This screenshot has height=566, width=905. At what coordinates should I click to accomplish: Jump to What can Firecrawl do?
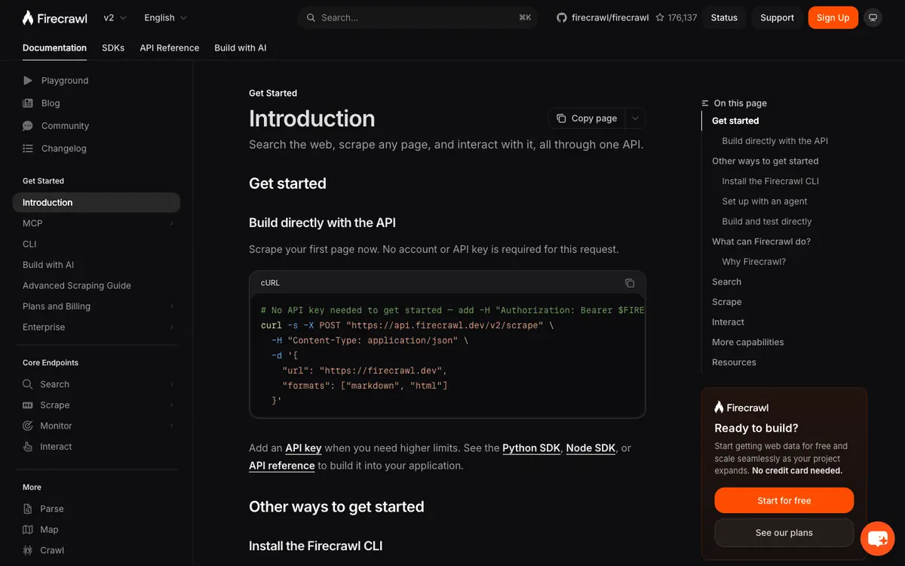(761, 241)
